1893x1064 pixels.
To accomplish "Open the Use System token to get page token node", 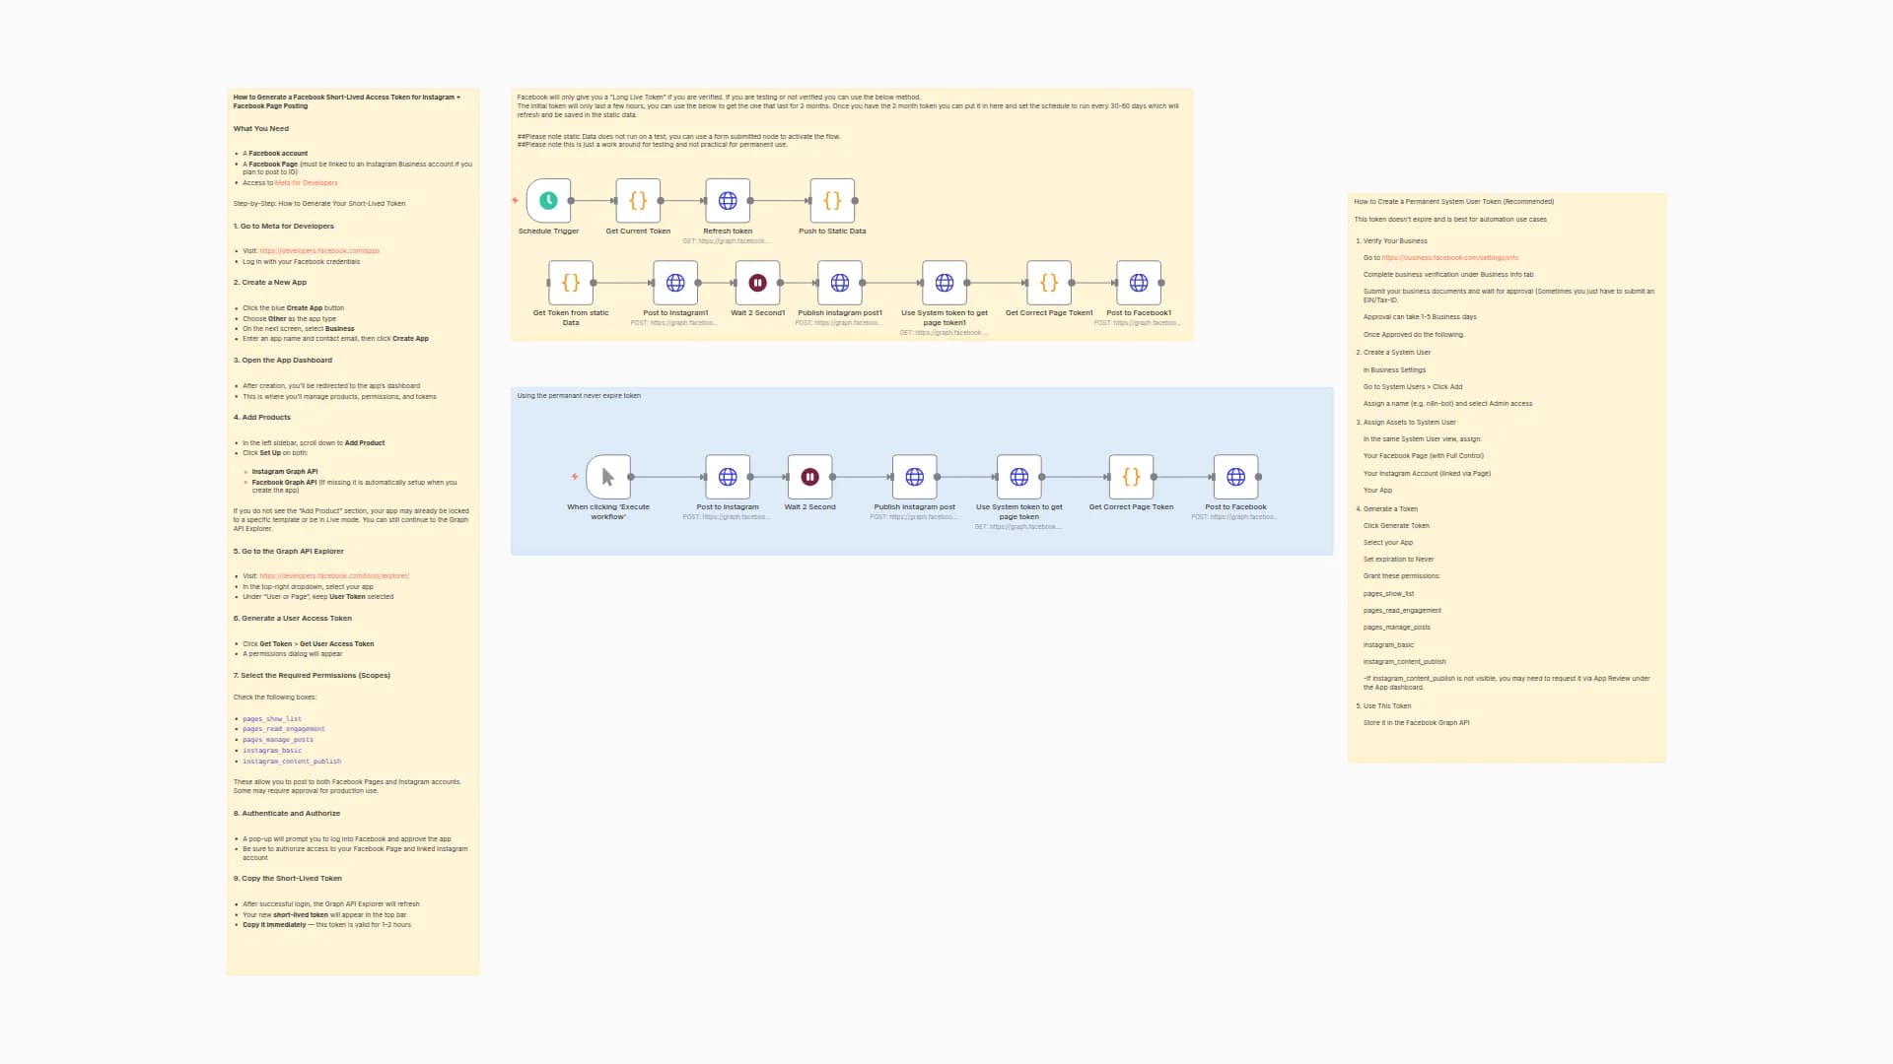I will pos(1019,477).
